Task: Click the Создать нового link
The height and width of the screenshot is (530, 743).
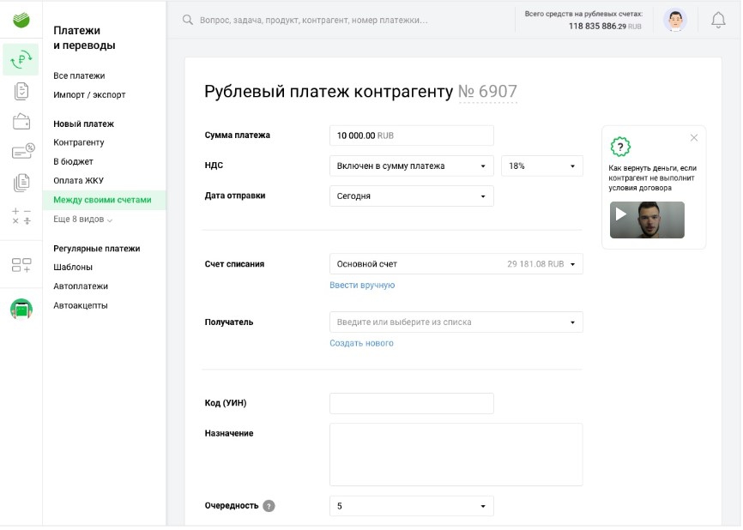Action: coord(361,343)
